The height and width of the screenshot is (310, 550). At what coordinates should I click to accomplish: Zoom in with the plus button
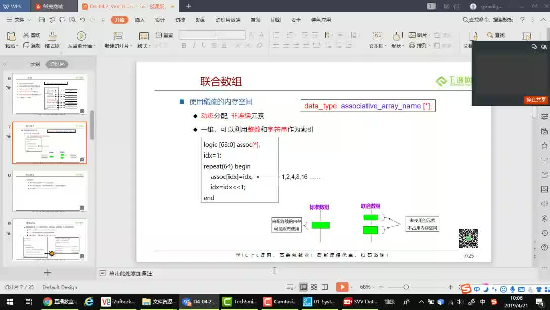click(x=451, y=287)
